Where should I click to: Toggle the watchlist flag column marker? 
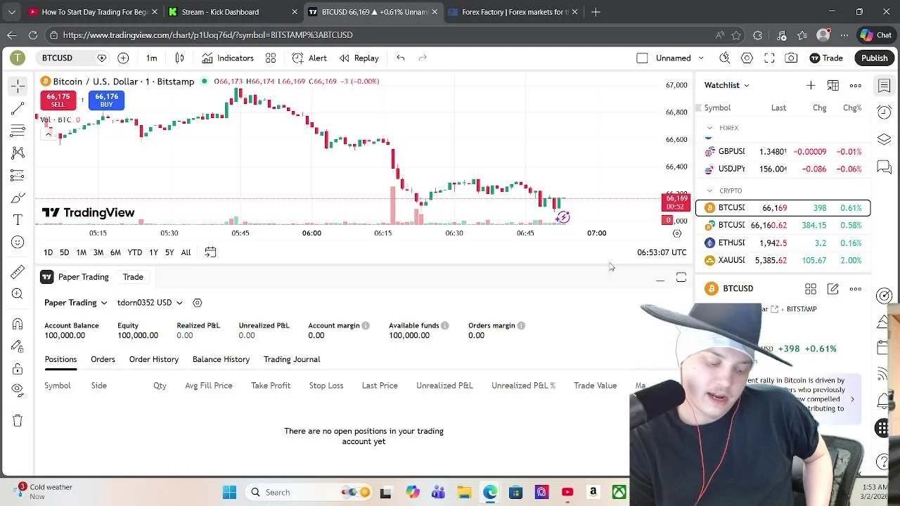(x=698, y=108)
